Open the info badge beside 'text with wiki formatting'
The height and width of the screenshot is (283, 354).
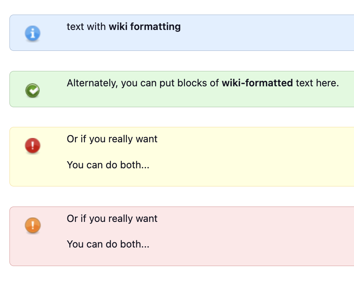[32, 33]
